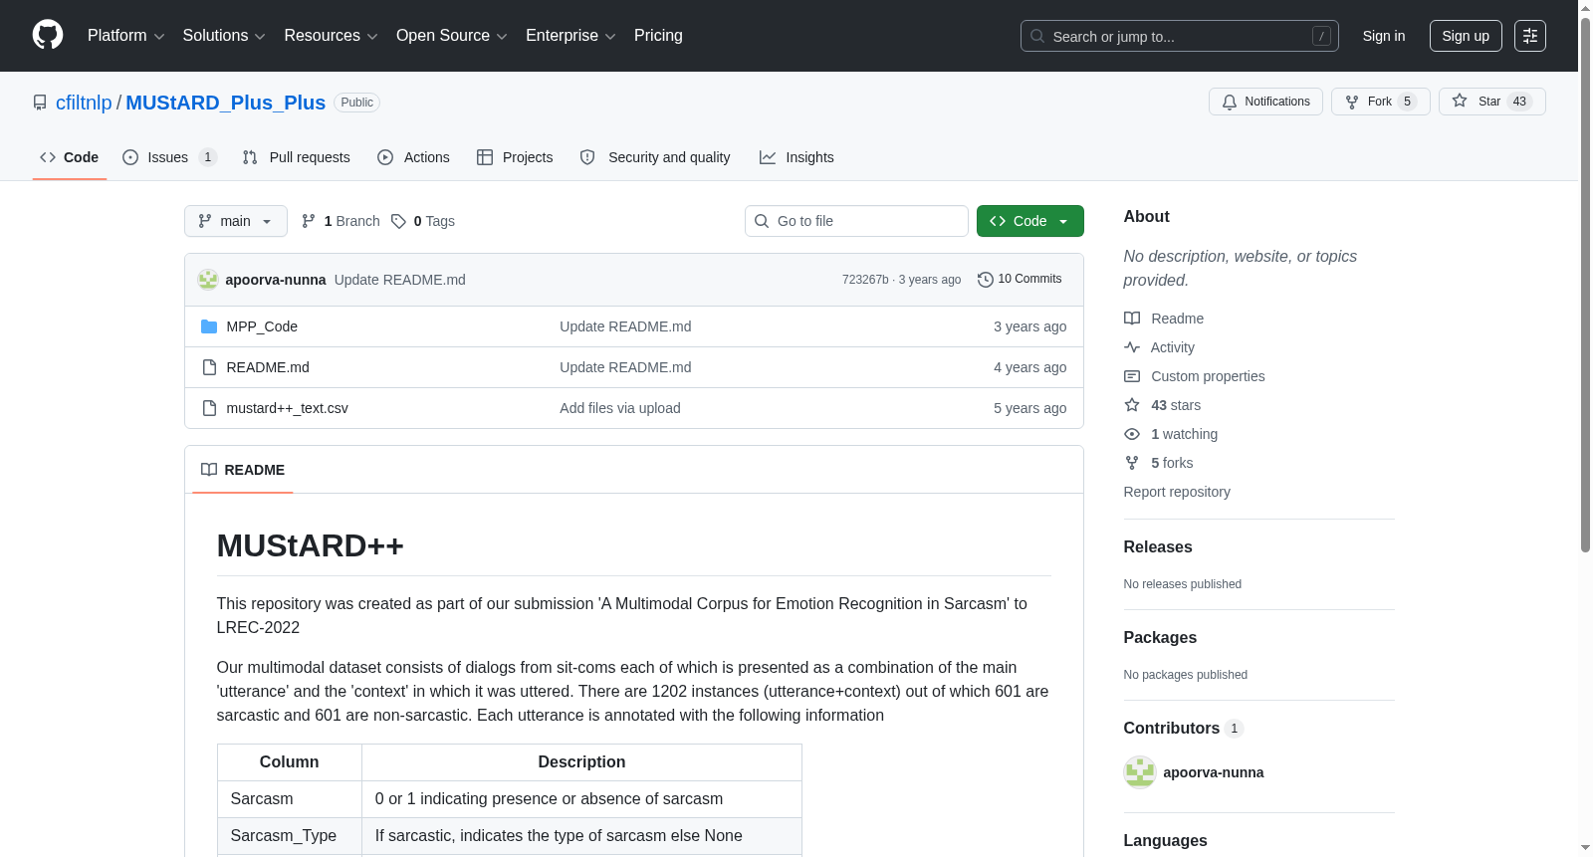The width and height of the screenshot is (1593, 857).
Task: Click the Activity pulse icon
Action: tap(1132, 347)
